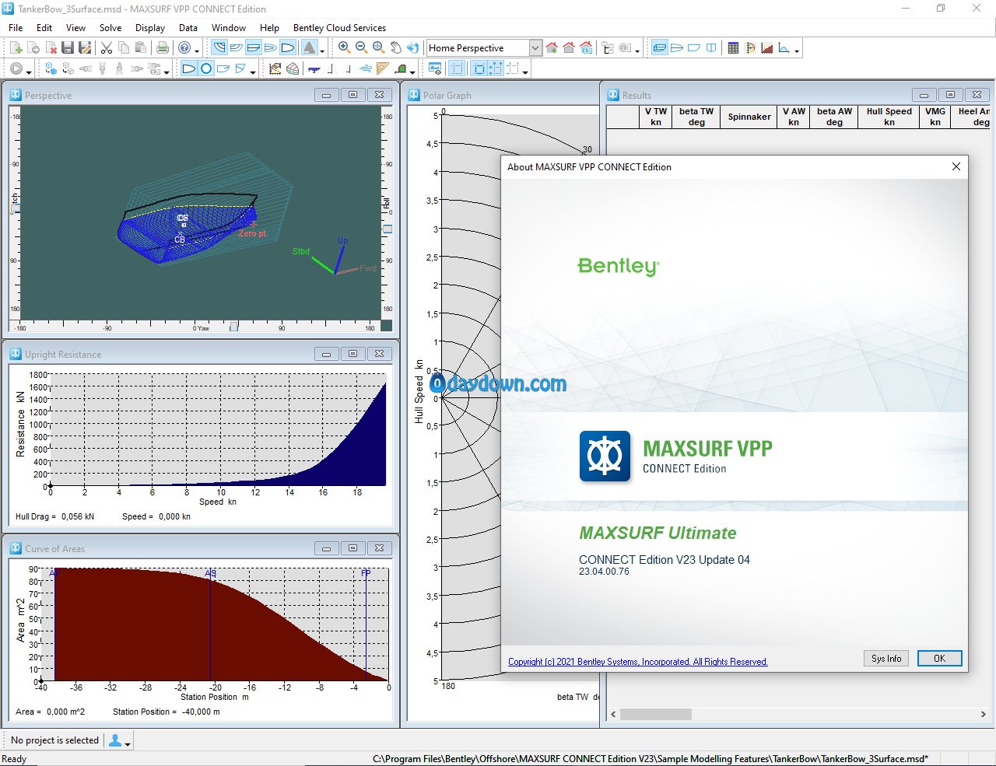
Task: Expand the overflow arrow after hull-outline icons
Action: point(253,72)
